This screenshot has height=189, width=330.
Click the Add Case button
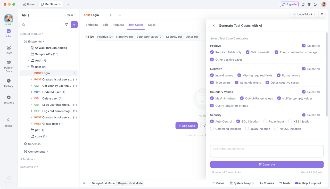tap(186, 126)
